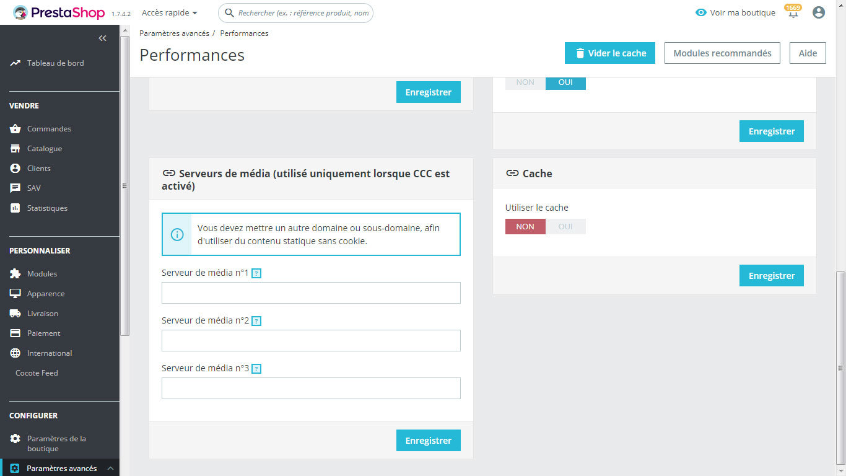The height and width of the screenshot is (476, 846).
Task: Click the Catalogue store icon
Action: [15, 149]
